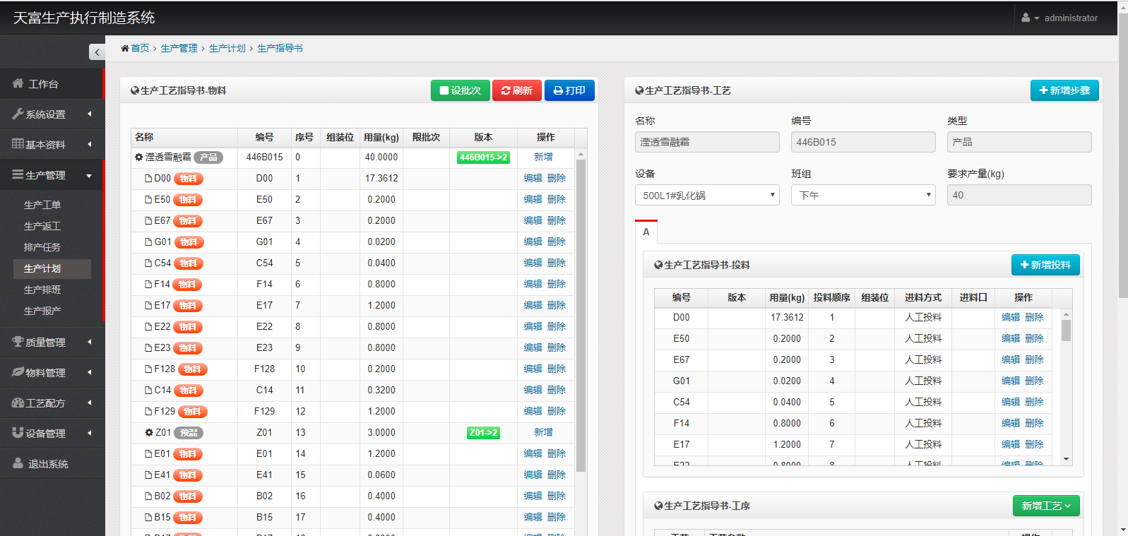Click the file icon of row E50

149,199
